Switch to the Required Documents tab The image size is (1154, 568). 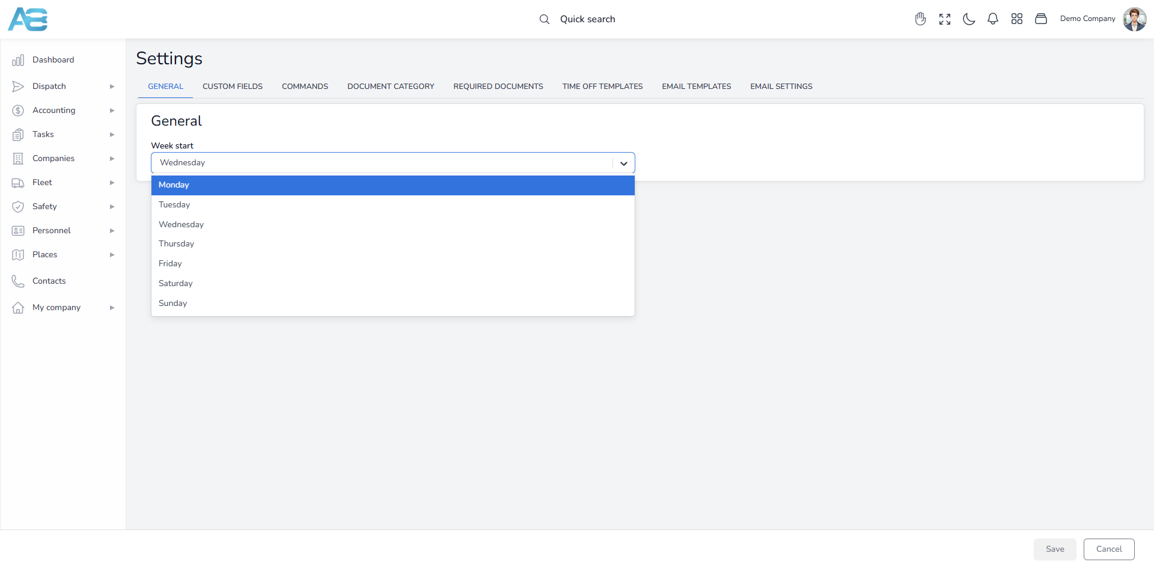pyautogui.click(x=498, y=87)
